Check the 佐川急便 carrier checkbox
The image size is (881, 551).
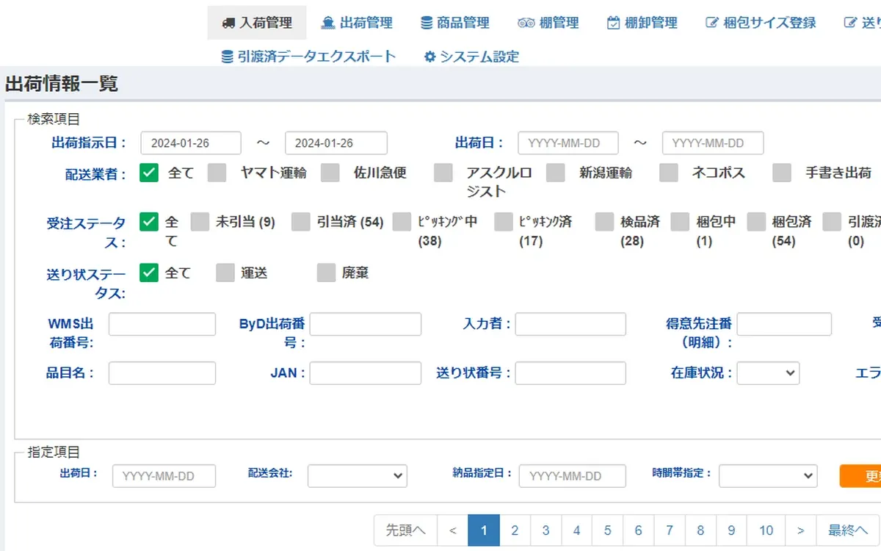[x=330, y=173]
